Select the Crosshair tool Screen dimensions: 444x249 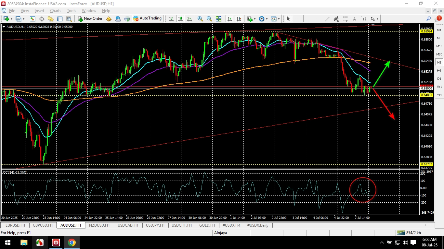(297, 19)
